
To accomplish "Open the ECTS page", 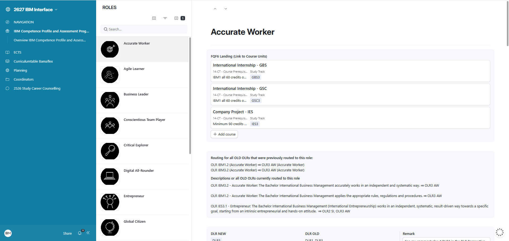I will (x=18, y=52).
